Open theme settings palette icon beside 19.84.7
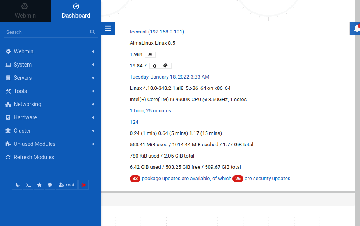Image resolution: width=360 pixels, height=226 pixels. coord(165,66)
